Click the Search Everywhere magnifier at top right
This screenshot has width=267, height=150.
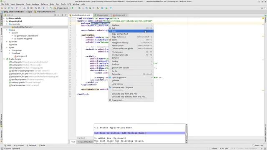point(262,8)
